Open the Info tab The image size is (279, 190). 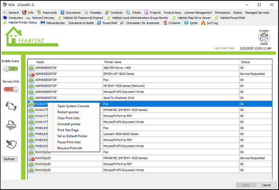pos(28,13)
